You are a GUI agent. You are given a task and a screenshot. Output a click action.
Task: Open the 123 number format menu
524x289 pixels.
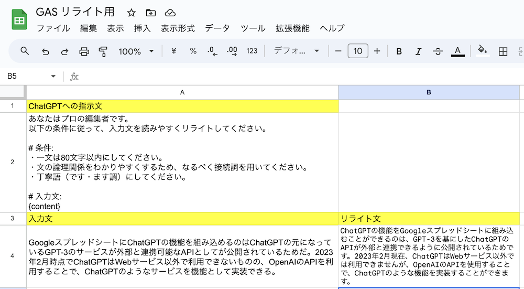(252, 51)
